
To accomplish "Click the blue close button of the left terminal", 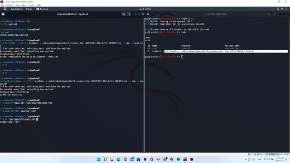I will point(143,14).
